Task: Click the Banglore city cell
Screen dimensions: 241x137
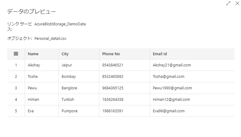Action: 69,88
